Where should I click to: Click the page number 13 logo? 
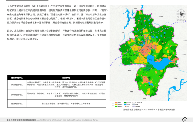pos(185,120)
